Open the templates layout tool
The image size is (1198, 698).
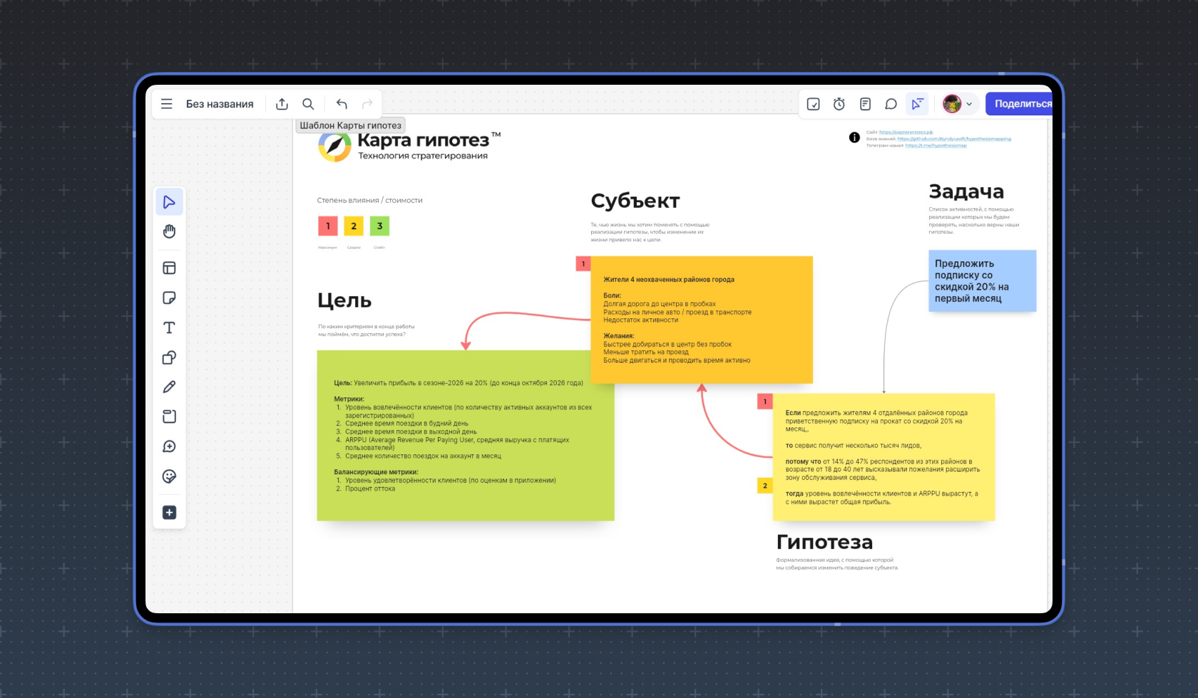click(x=169, y=269)
